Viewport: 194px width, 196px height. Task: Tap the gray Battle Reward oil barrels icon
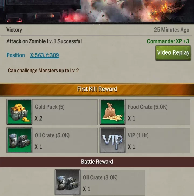68,182
